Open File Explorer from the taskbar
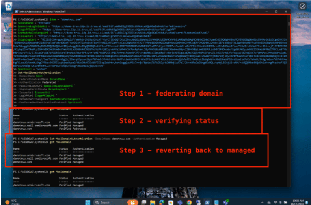This screenshot has width=311, height=205. tap(153, 202)
